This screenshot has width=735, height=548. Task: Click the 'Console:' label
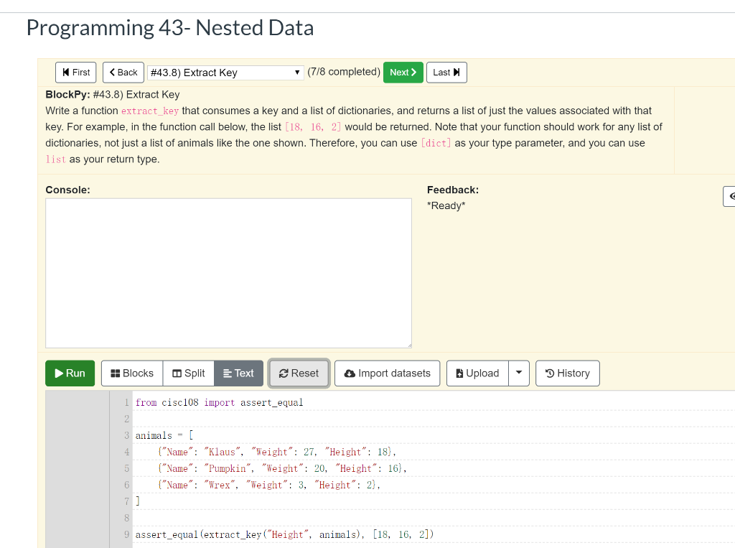coord(67,190)
